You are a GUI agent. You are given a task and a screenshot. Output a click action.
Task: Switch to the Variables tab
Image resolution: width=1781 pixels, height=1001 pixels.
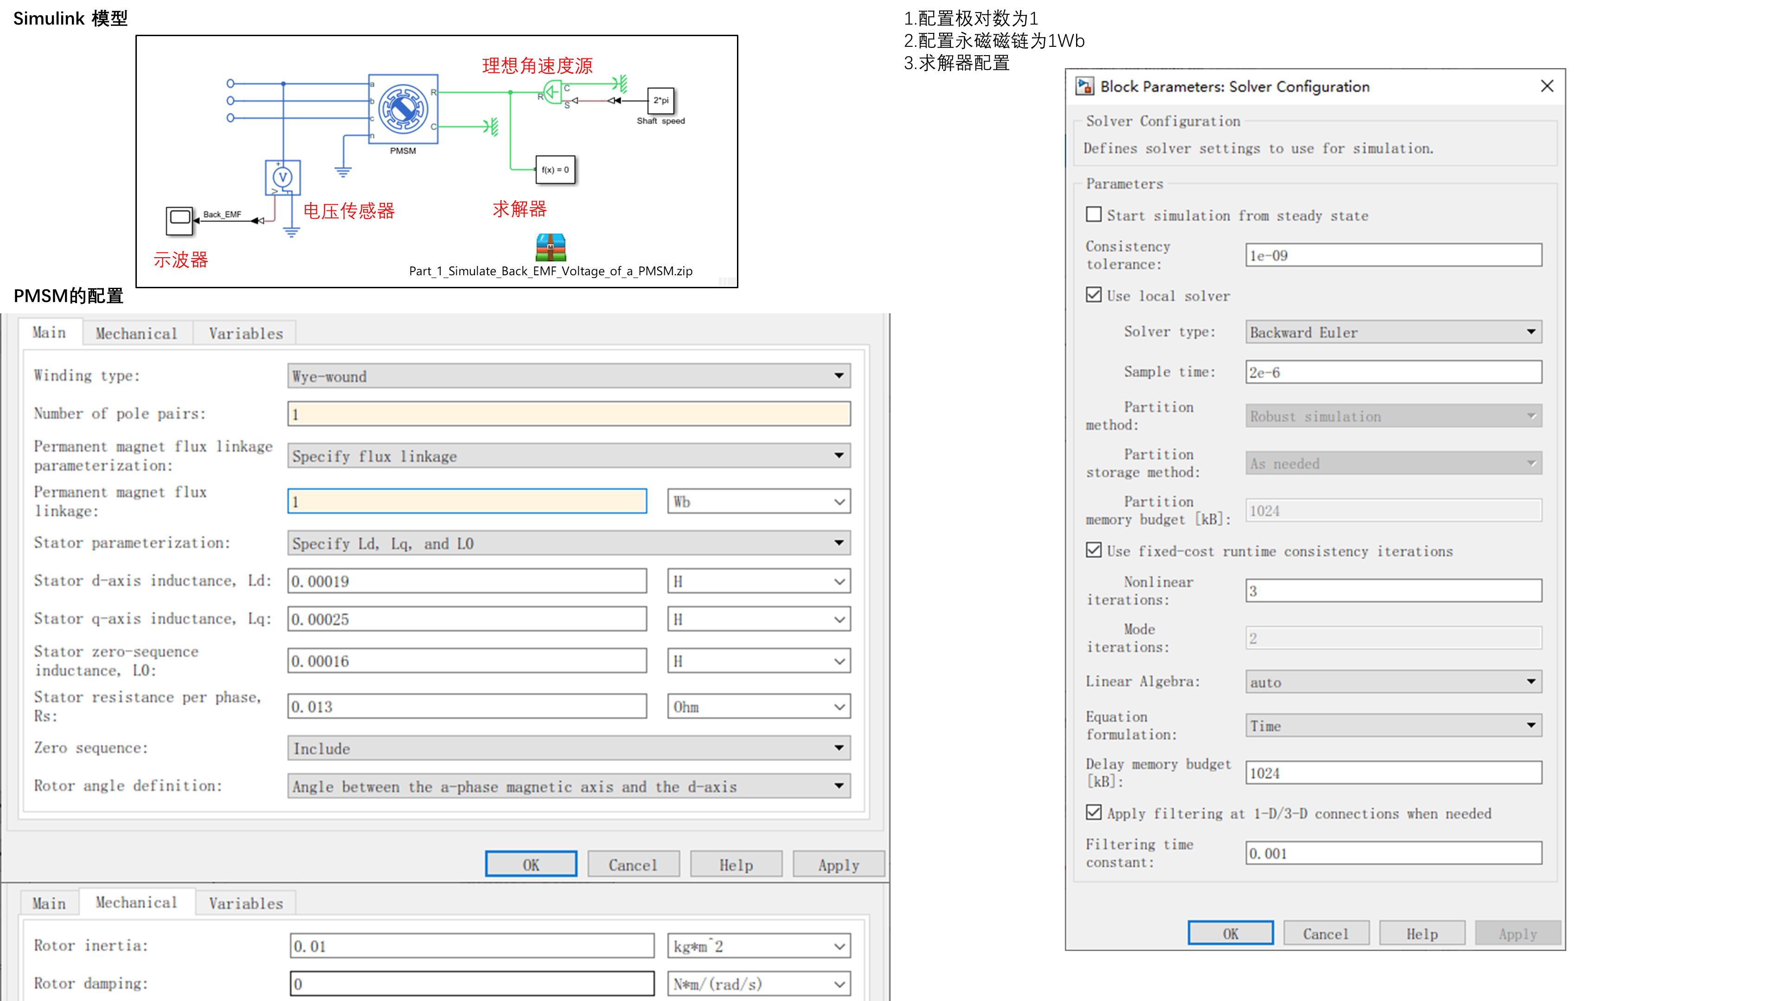coord(243,333)
